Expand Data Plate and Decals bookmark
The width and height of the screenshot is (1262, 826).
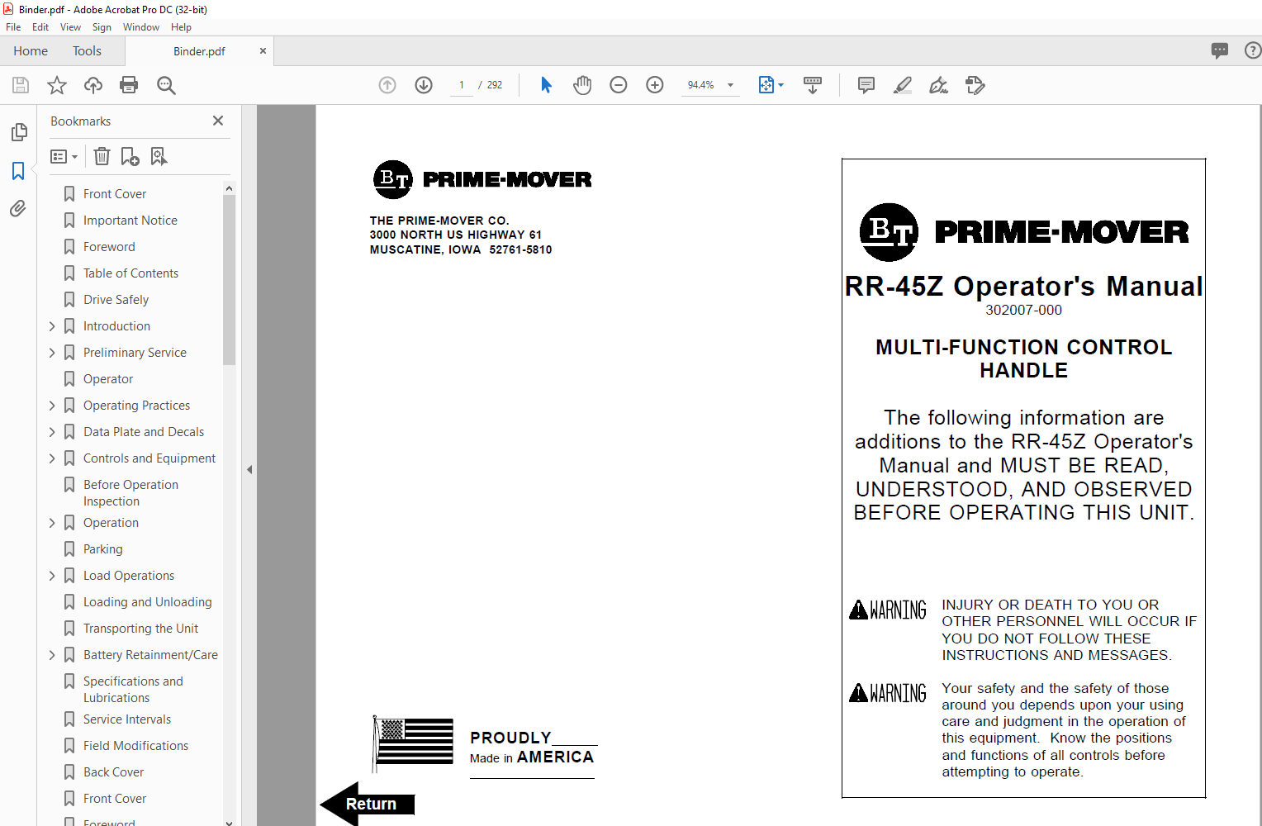pos(52,432)
